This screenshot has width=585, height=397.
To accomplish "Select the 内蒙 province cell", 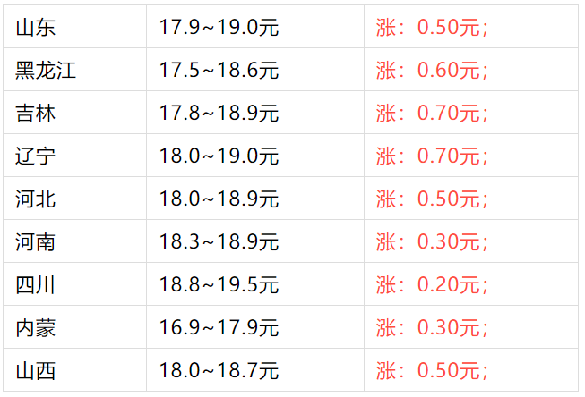I will coord(36,327).
